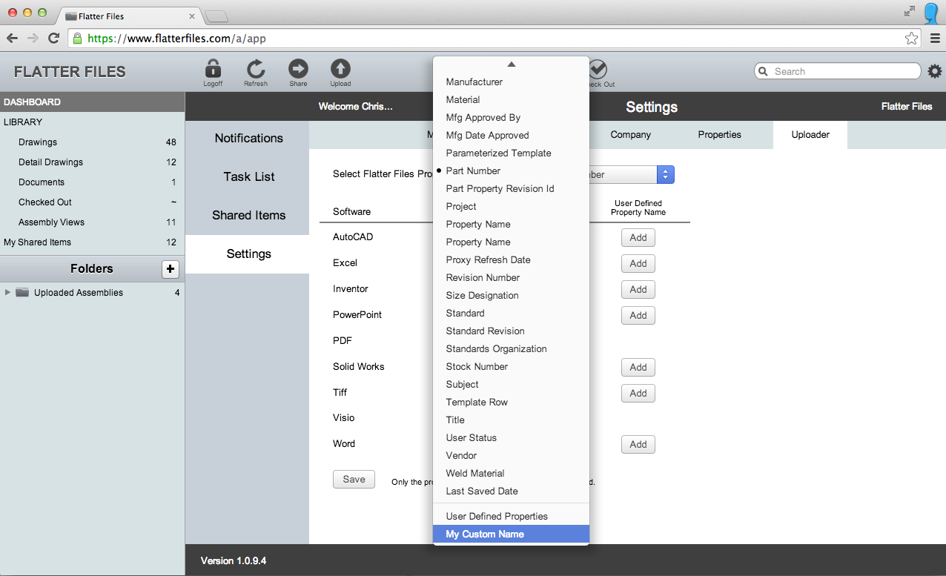Open Notifications section
This screenshot has height=576, width=946.
[x=248, y=138]
